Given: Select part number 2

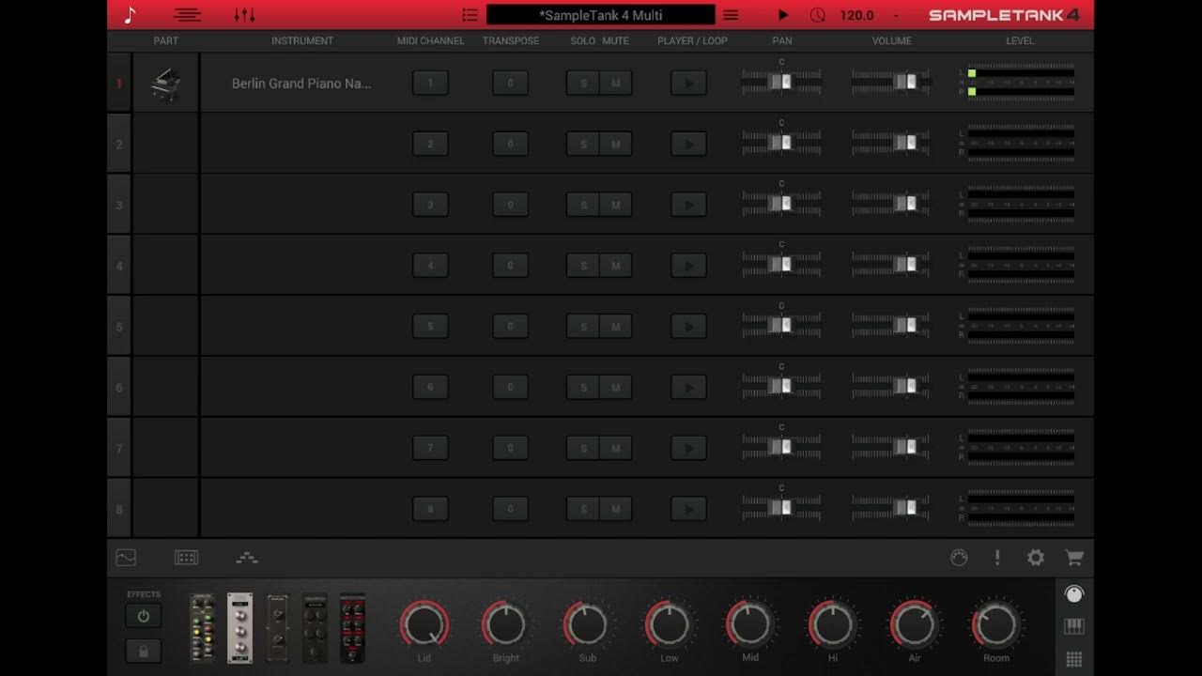Looking at the screenshot, I should point(119,145).
